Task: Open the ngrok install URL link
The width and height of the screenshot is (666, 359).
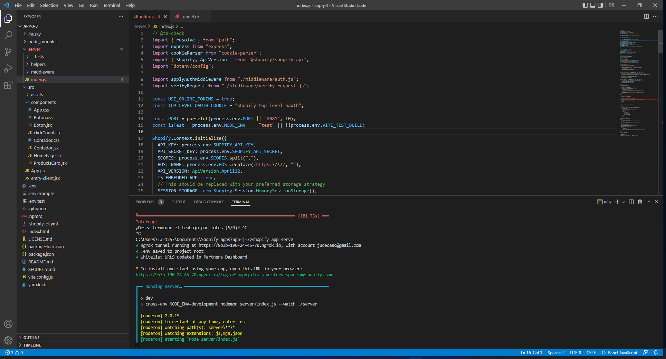Action: click(234, 274)
